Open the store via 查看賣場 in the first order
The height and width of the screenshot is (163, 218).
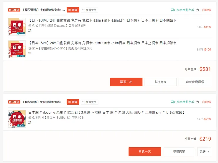[89, 10]
